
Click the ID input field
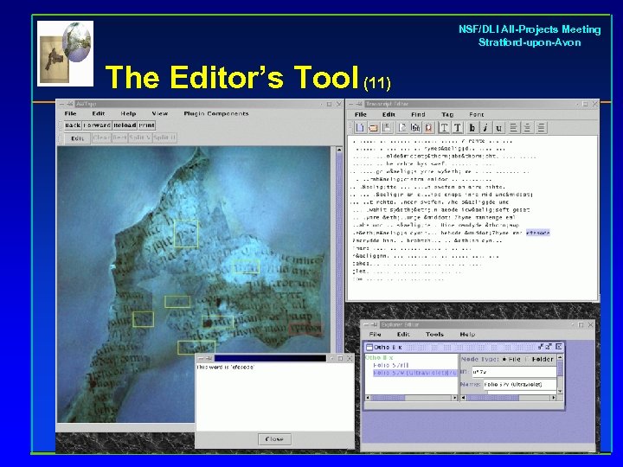(x=514, y=372)
